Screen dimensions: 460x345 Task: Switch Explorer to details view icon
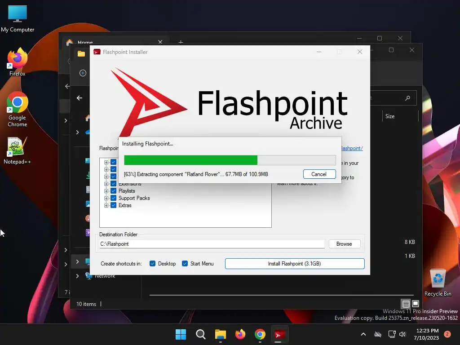click(x=406, y=304)
